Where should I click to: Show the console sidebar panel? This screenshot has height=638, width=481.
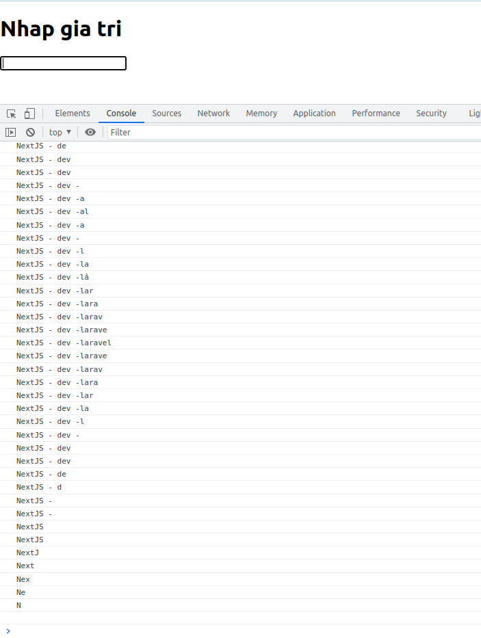pyautogui.click(x=11, y=132)
